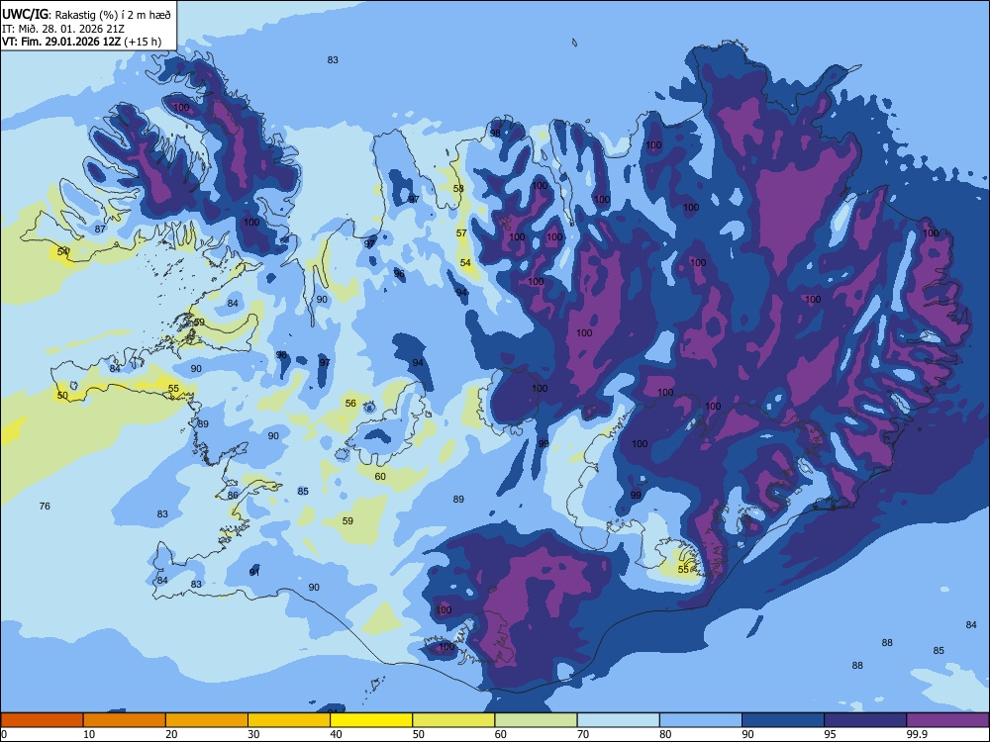The height and width of the screenshot is (742, 990).
Task: Click the '20' tick label on the legend
Action: click(171, 734)
